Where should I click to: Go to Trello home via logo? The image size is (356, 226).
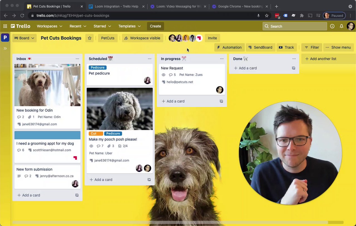coord(21,26)
